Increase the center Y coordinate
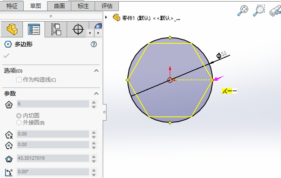This screenshot has width=281, height=178. tap(94, 143)
